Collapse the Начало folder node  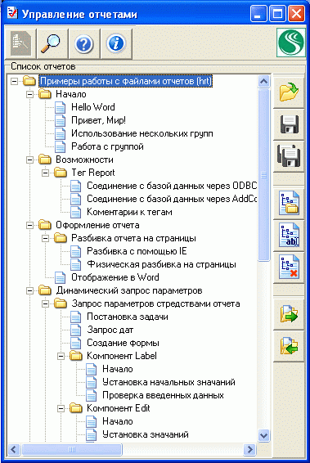point(29,95)
